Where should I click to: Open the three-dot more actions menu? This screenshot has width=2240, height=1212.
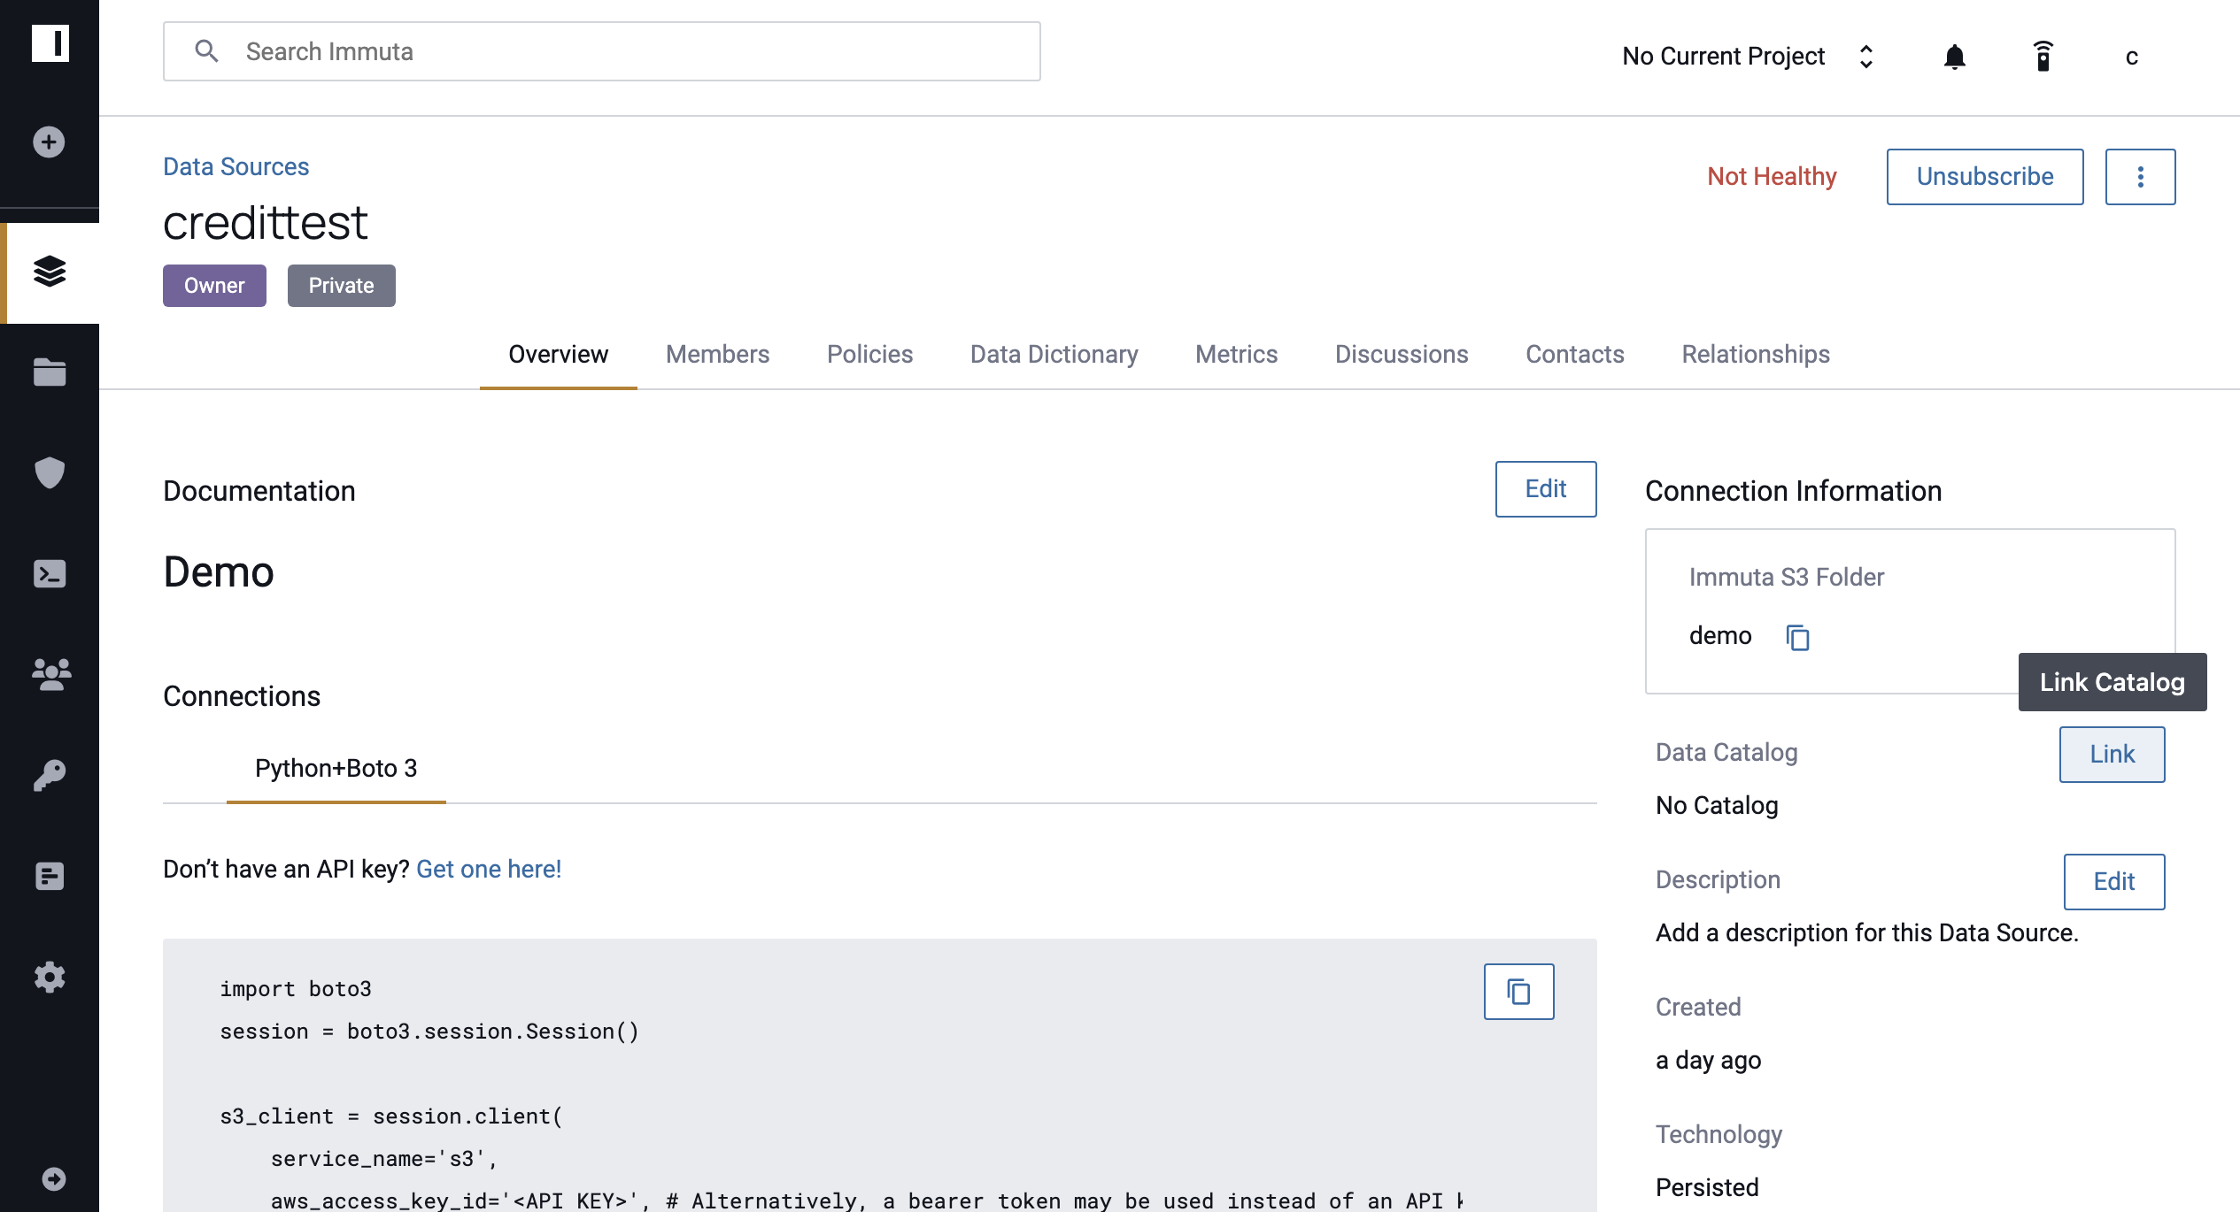click(x=2140, y=177)
